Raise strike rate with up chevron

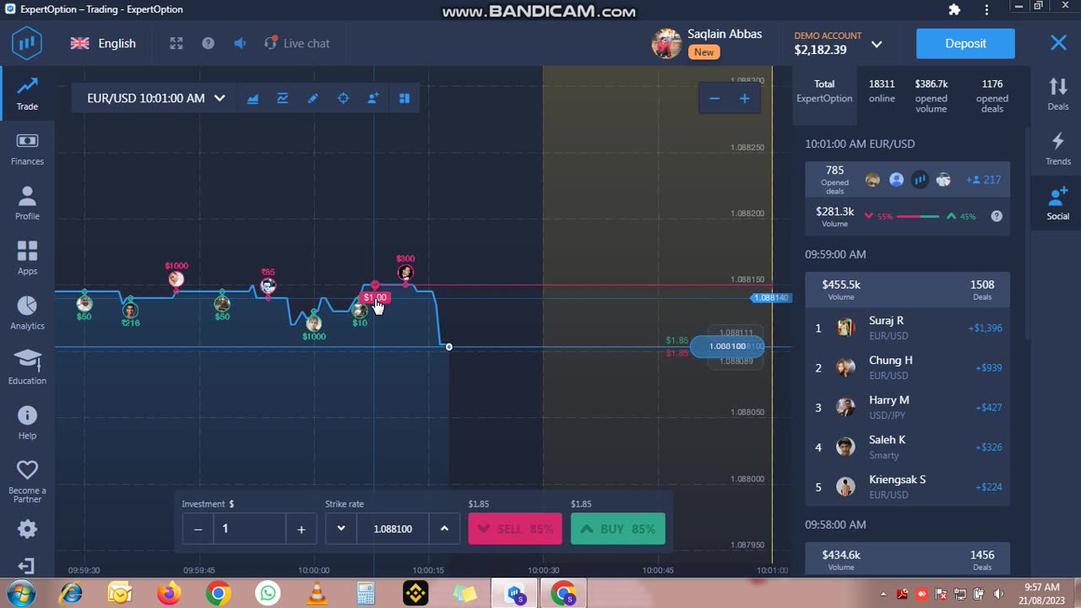444,529
